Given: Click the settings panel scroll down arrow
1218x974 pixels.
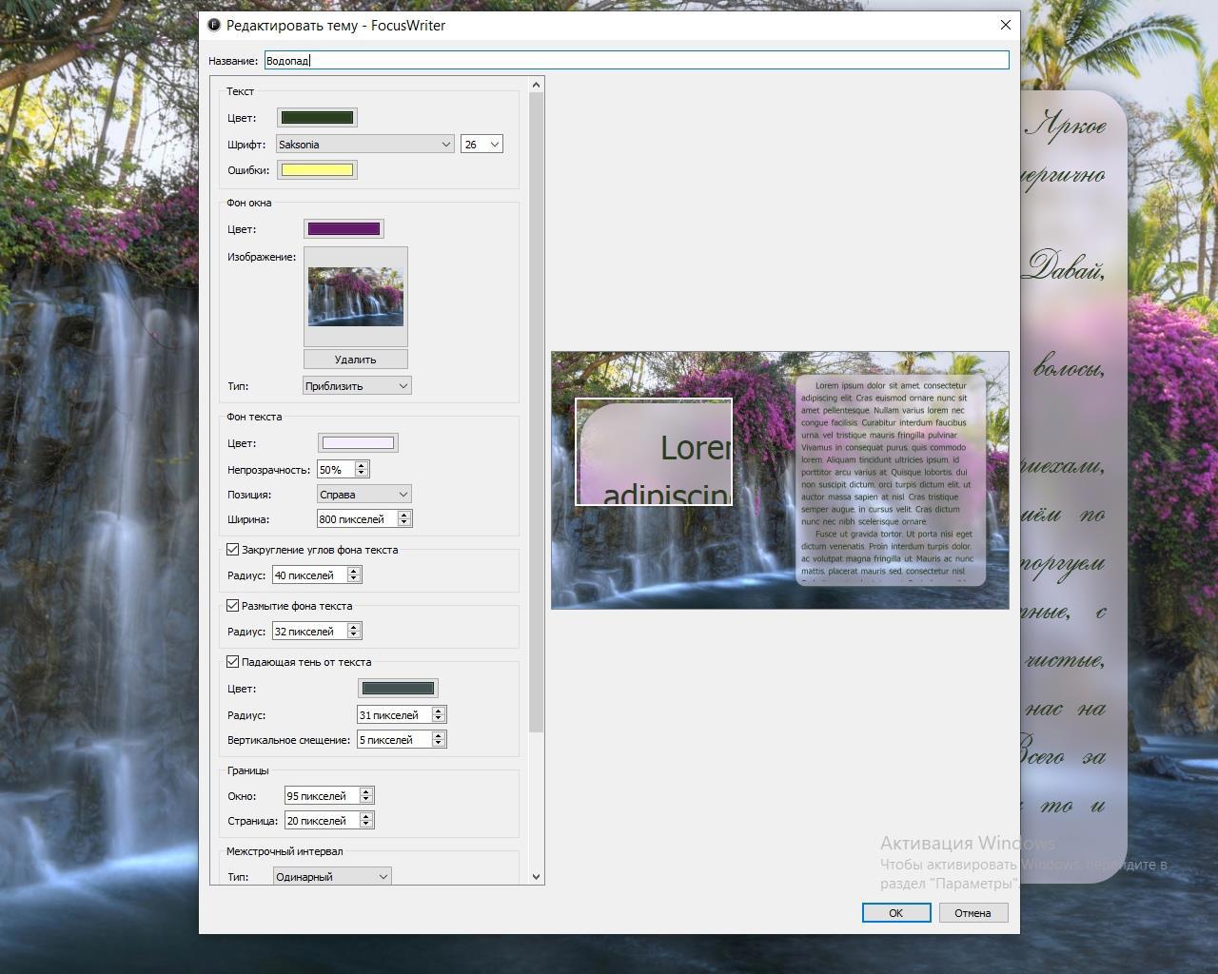Looking at the screenshot, I should pyautogui.click(x=536, y=876).
